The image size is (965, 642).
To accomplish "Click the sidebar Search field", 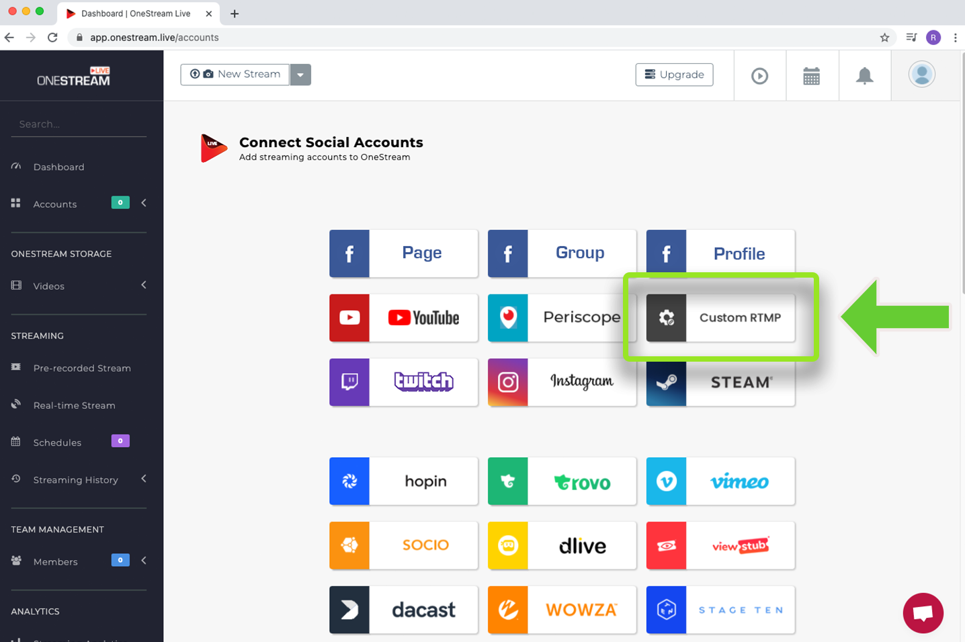I will 79,124.
